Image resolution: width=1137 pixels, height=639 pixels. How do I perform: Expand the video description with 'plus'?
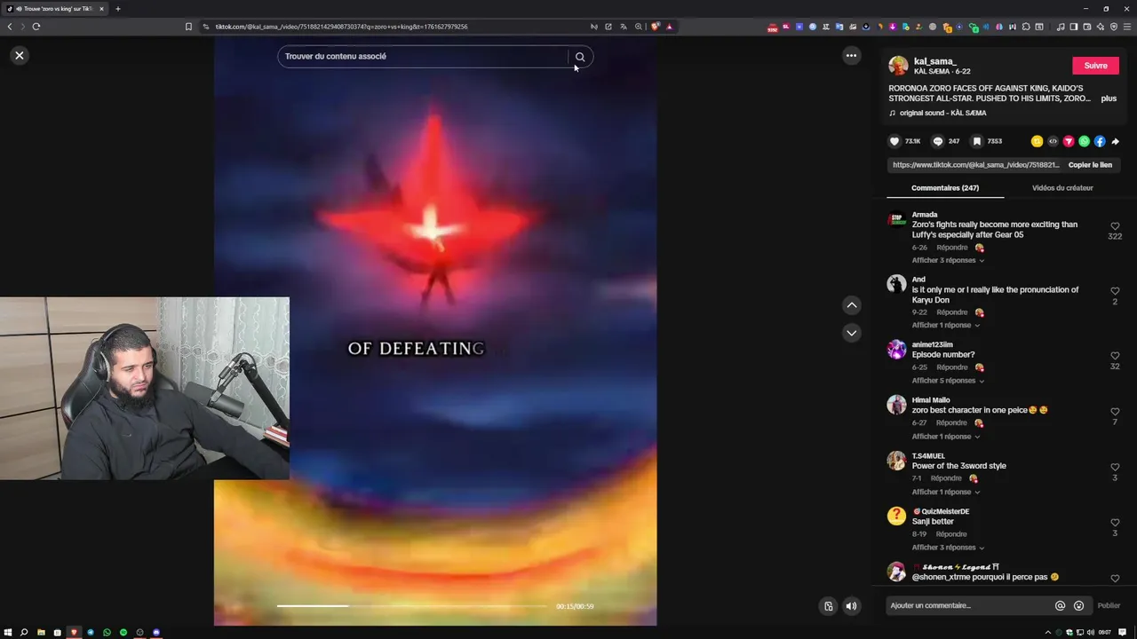1109,99
